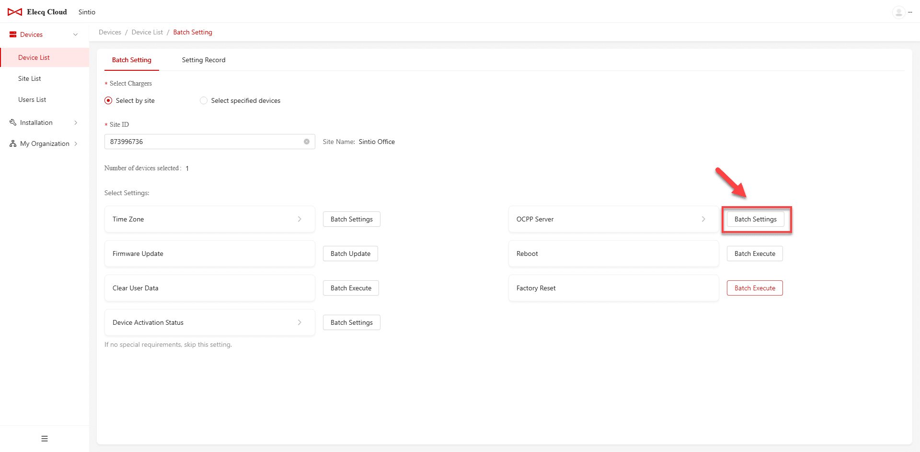
Task: Choose 'Select specified devices' radio option
Action: pos(204,100)
